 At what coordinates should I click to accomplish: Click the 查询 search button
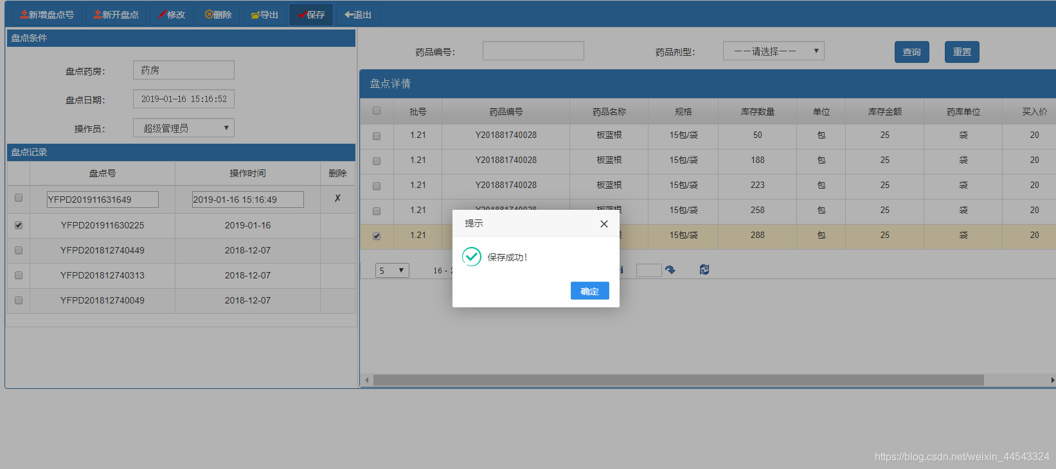click(912, 52)
